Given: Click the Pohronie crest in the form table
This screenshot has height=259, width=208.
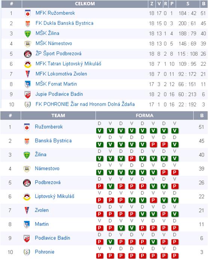Looking at the screenshot, I should click(x=27, y=252).
